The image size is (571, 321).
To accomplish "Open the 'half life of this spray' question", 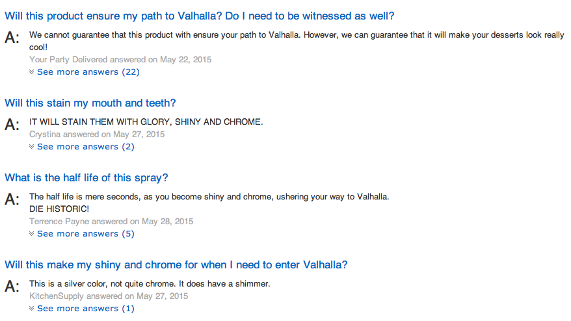I will pos(86,177).
